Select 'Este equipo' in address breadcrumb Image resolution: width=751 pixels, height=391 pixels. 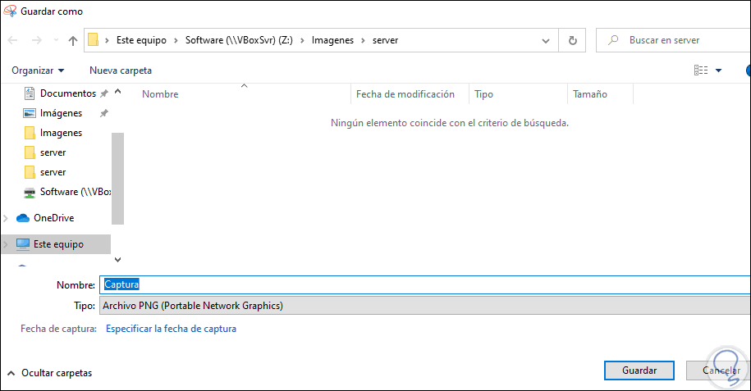[141, 40]
